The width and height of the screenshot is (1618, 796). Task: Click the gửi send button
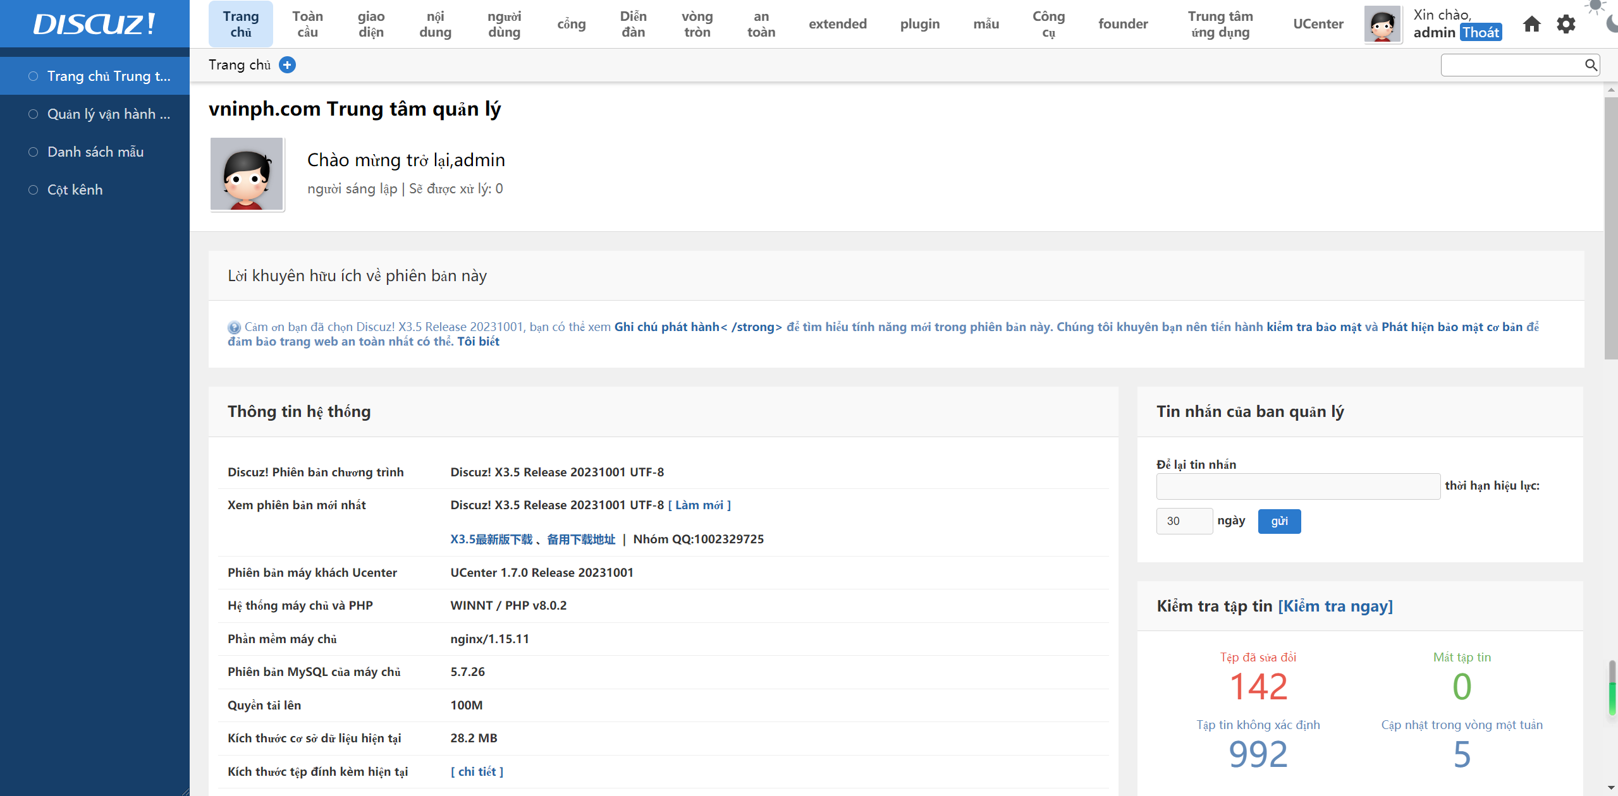coord(1279,521)
